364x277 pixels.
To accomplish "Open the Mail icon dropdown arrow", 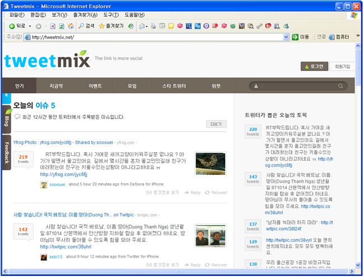I will tap(147, 26).
